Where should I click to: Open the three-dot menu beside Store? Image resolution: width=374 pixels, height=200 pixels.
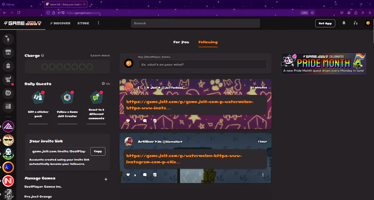[x=98, y=23]
